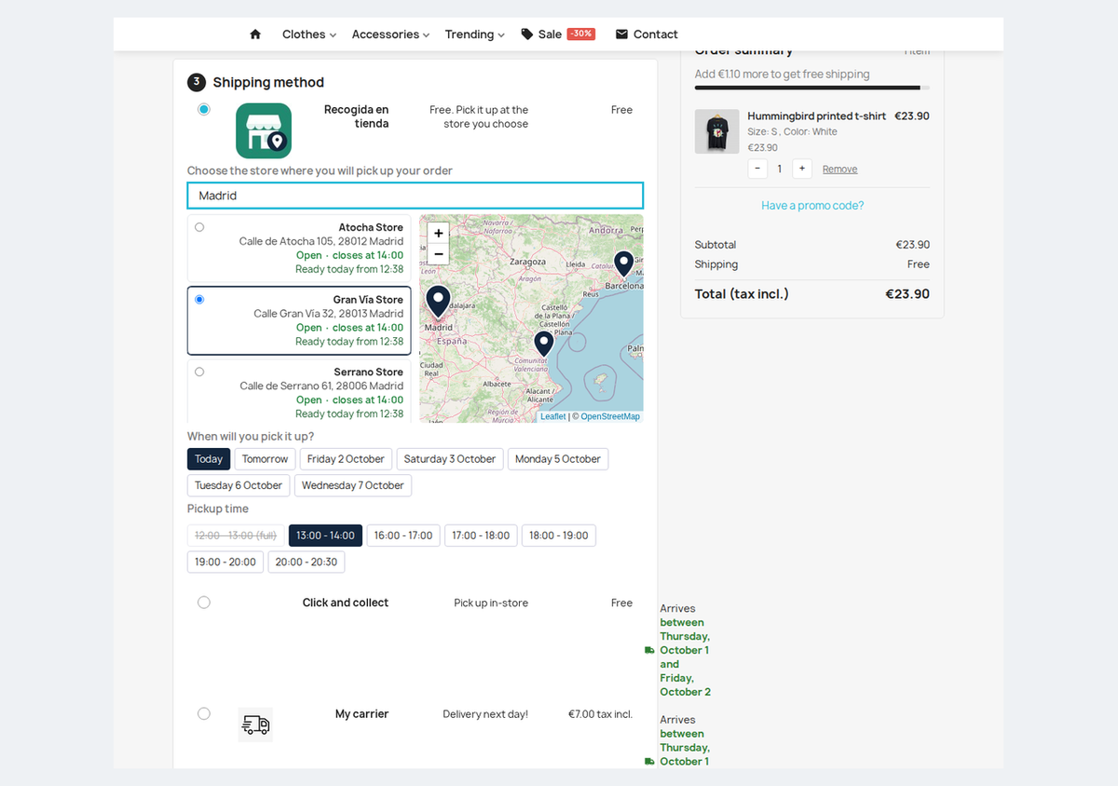
Task: Click the Total (tax incl.) label
Action: click(742, 294)
